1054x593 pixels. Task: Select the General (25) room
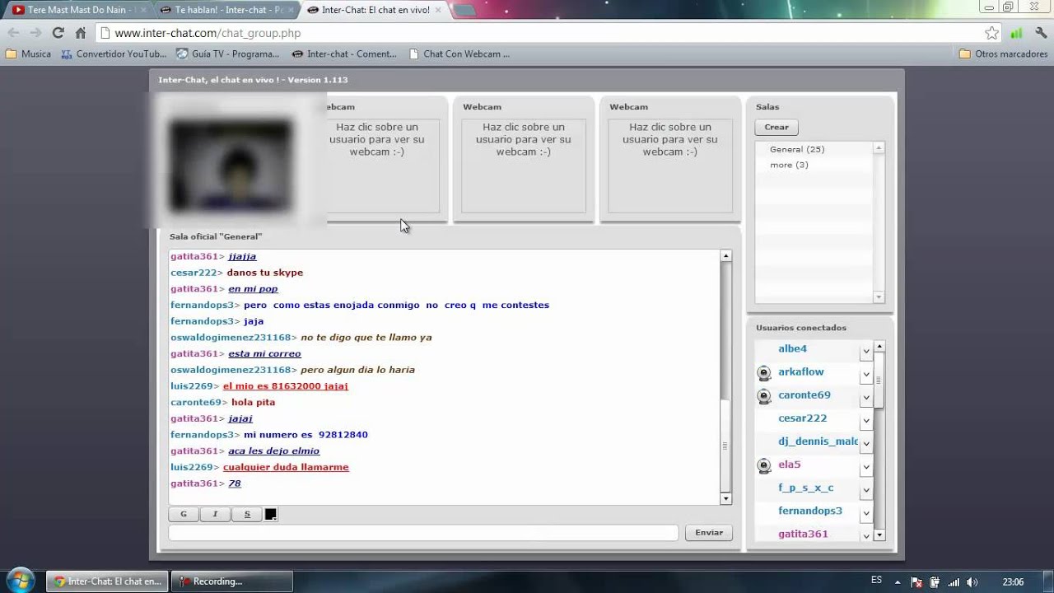[x=796, y=149]
